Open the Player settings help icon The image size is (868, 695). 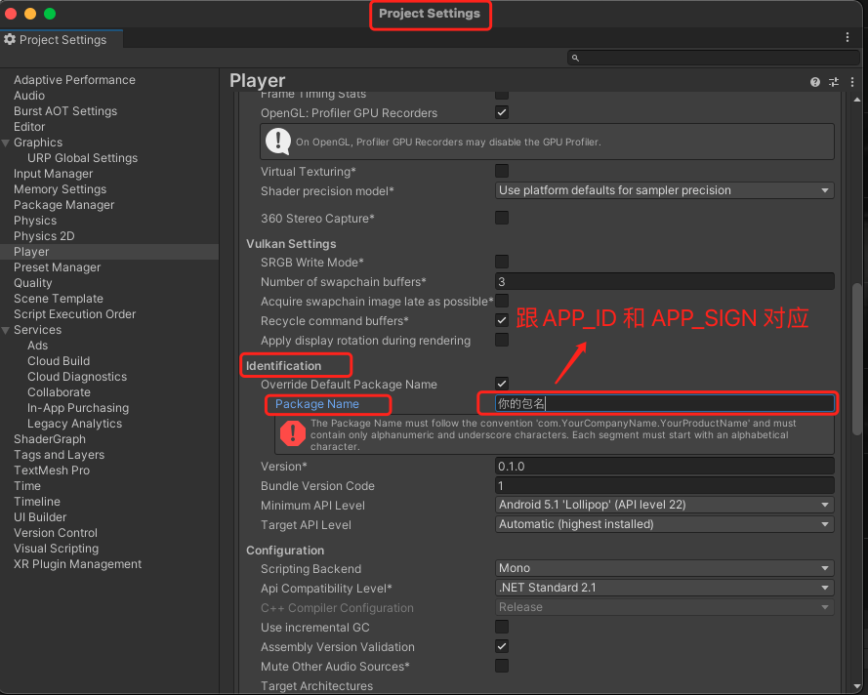(x=815, y=82)
